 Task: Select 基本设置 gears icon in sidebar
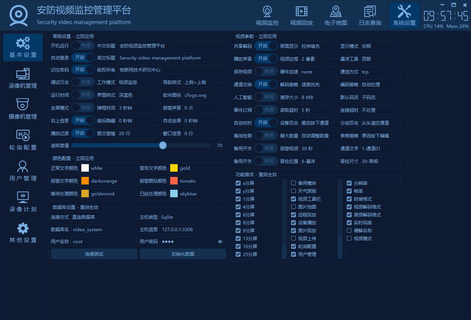point(23,43)
